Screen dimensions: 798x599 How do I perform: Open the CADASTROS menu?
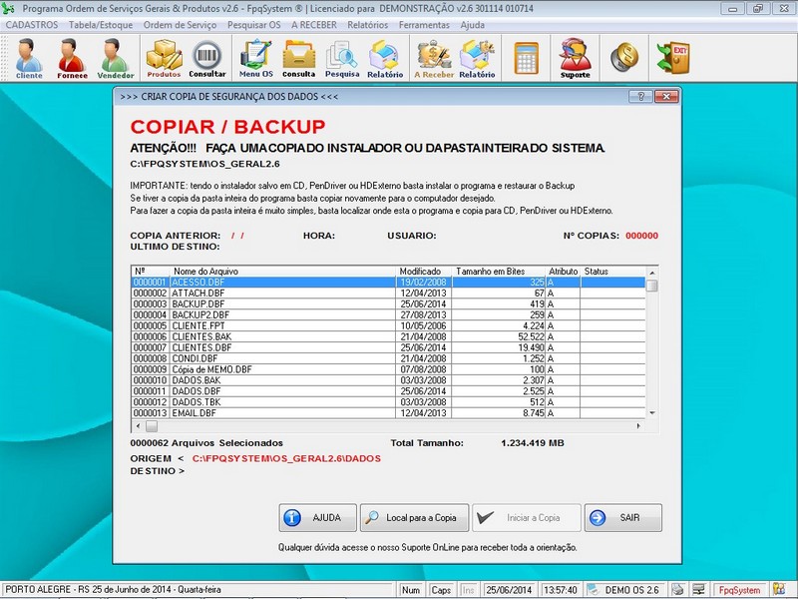tap(32, 25)
